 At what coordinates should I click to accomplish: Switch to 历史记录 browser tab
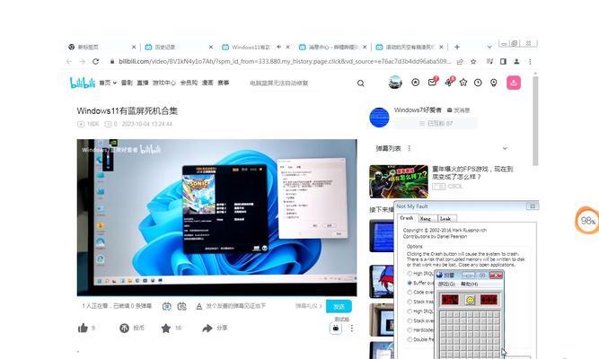coord(178,47)
